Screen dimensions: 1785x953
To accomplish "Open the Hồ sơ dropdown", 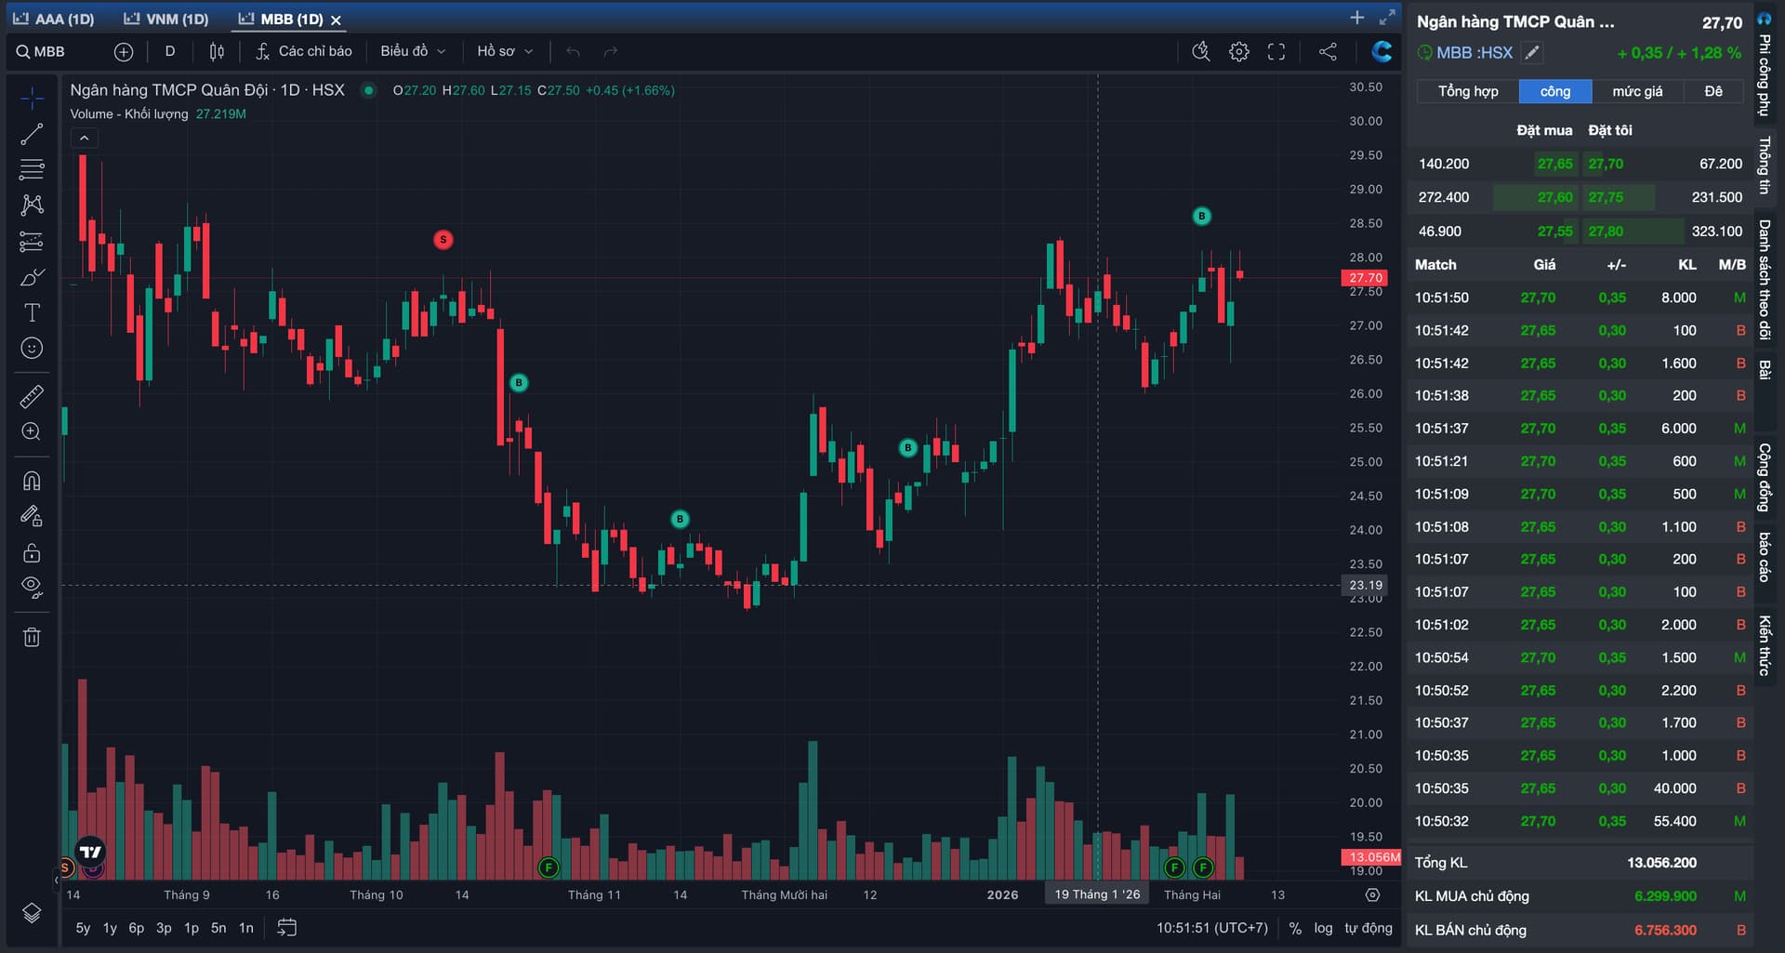I will coord(505,51).
